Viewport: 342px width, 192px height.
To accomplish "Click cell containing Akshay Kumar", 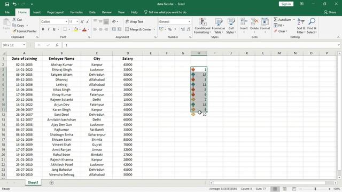I will click(x=61, y=65).
